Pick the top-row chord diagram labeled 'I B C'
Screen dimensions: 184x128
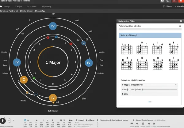(142, 48)
